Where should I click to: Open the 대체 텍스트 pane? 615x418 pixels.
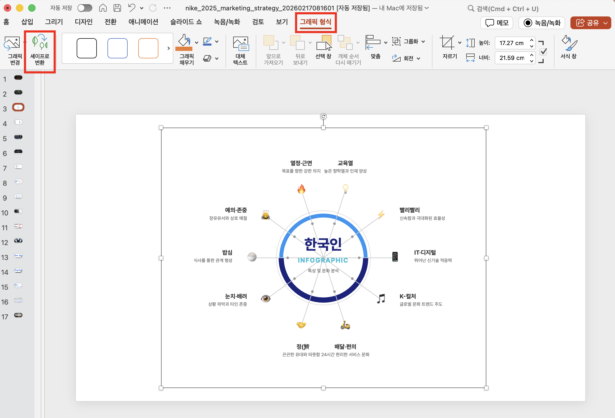pos(240,50)
